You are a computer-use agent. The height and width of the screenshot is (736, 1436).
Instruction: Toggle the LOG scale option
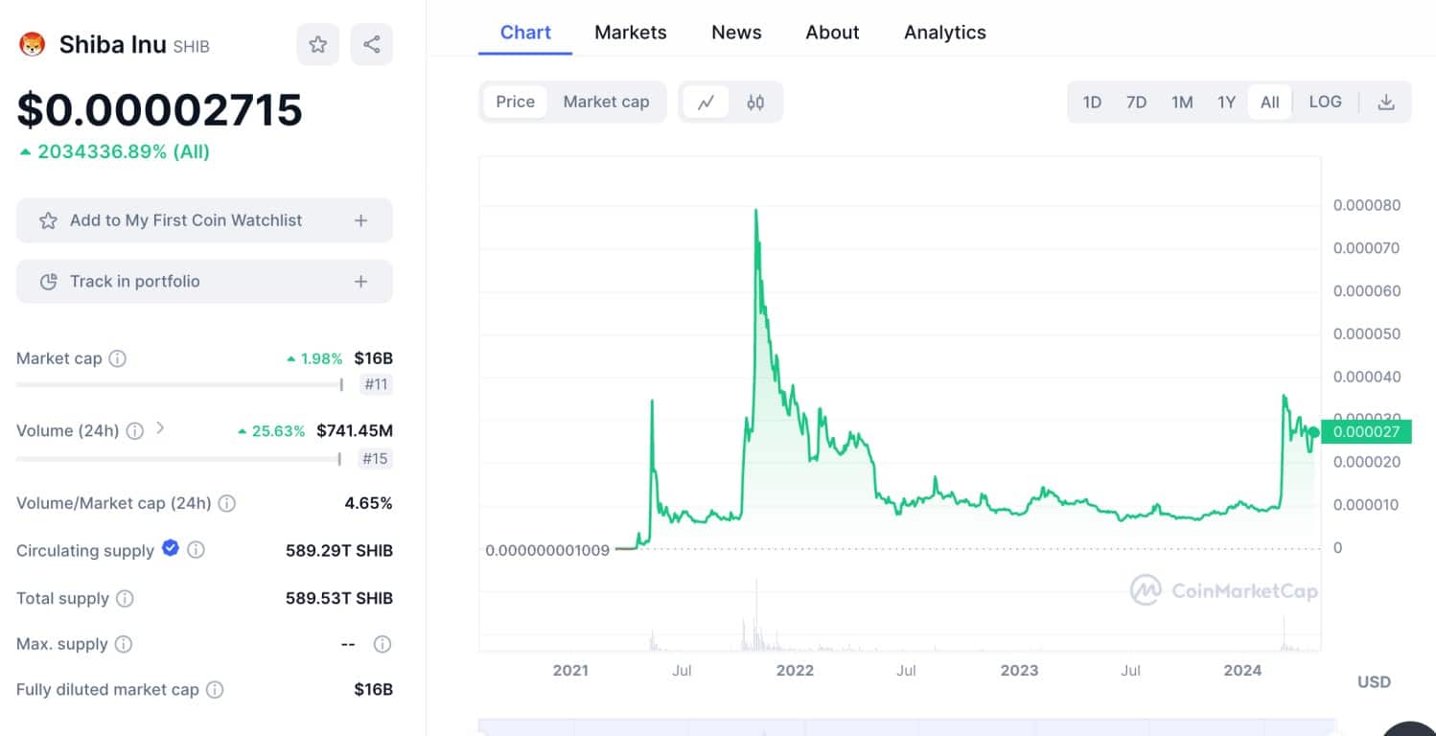1325,102
